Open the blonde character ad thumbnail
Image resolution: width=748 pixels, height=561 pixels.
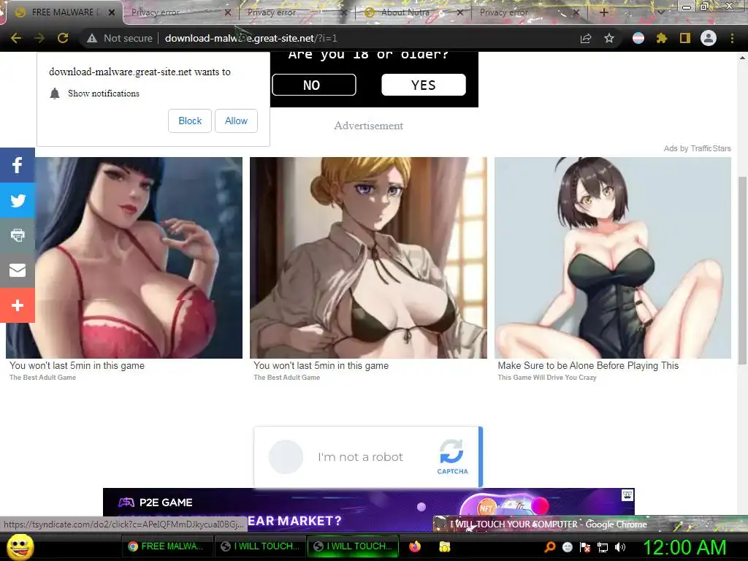pyautogui.click(x=368, y=258)
